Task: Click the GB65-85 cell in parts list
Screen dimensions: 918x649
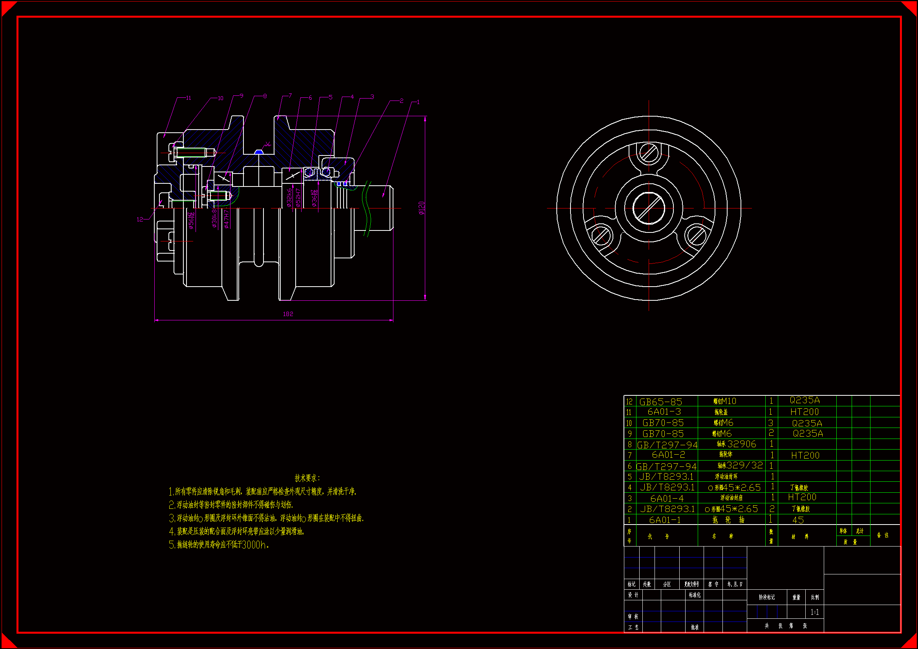Action: pyautogui.click(x=660, y=402)
